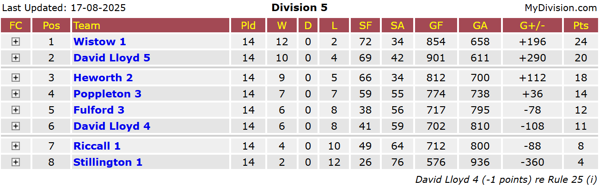Go to Fulford 3 team page
Viewport: 599px width, 187px height.
point(99,110)
